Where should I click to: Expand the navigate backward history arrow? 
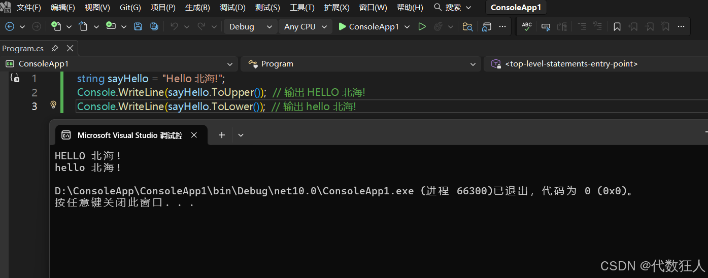[x=22, y=27]
